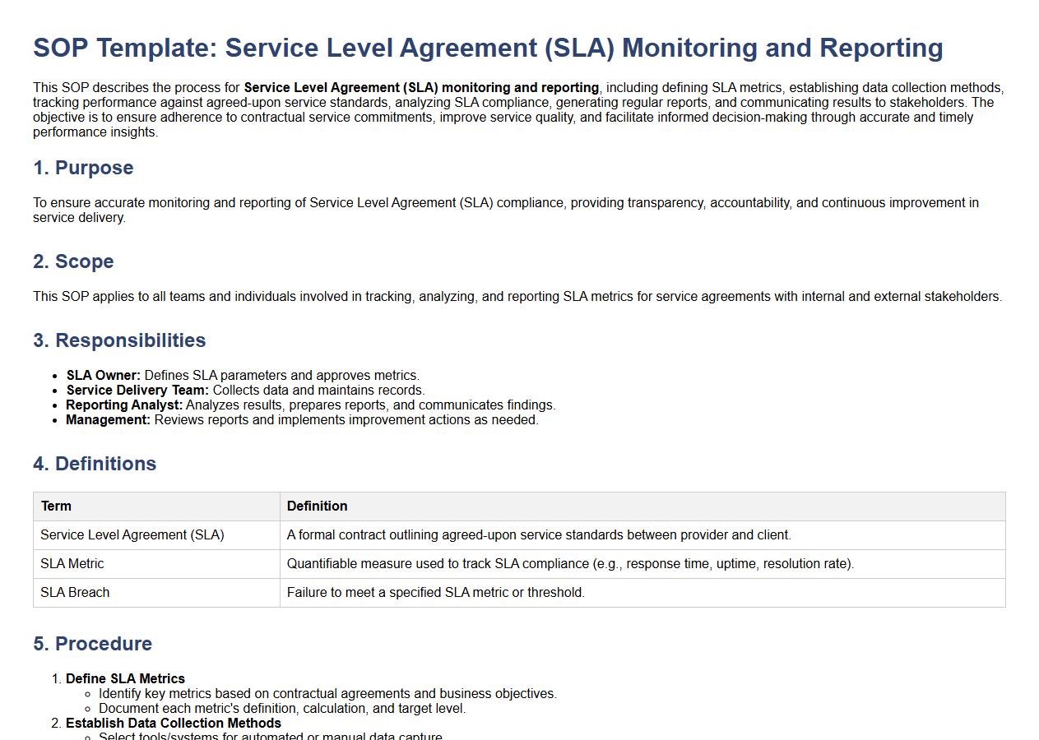Screen dimensions: 1039x740
Task: Click the 'Identify key metrics' sub-bullet
Action: [327, 694]
